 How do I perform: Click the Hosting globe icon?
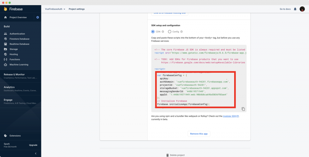click(x=5, y=54)
